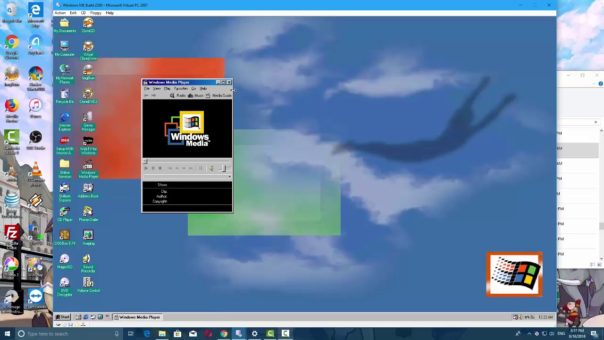Open My Documents icon in the VM desktop
Viewport: 604px width, 340px height.
[65, 25]
